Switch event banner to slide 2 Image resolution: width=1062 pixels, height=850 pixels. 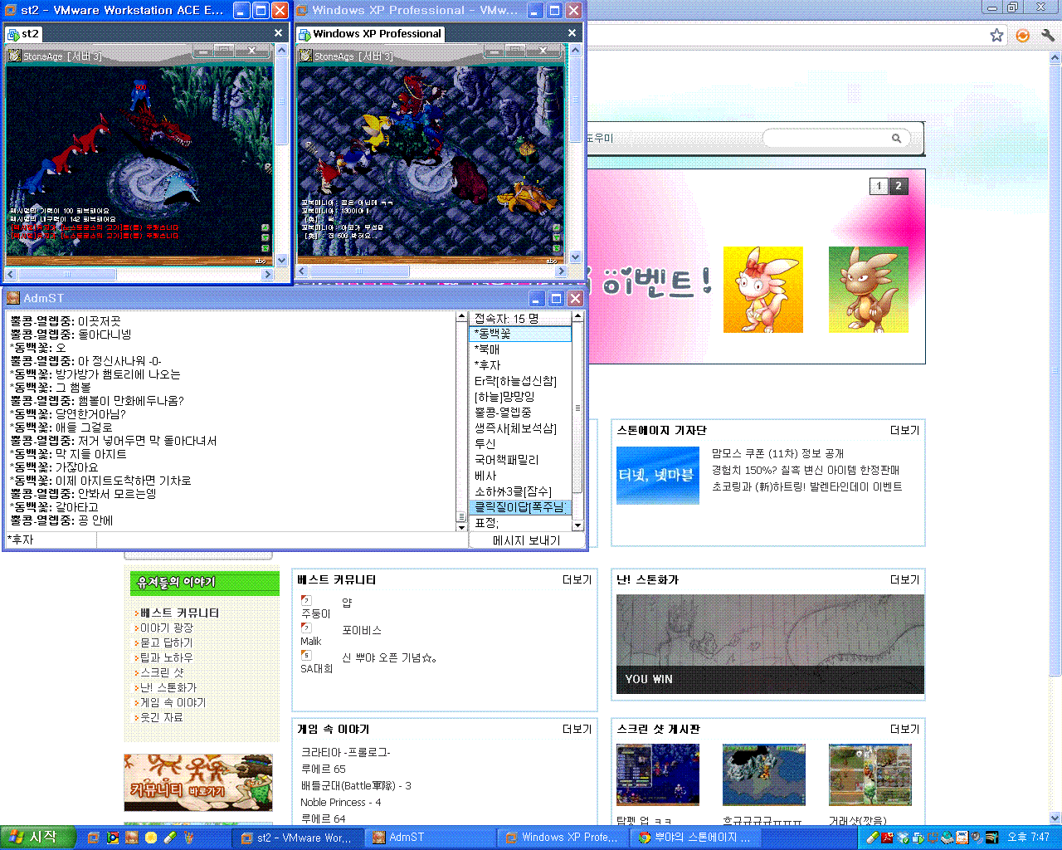click(899, 186)
